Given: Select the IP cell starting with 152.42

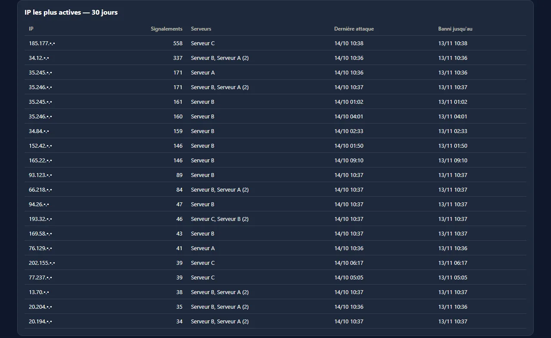Looking at the screenshot, I should (x=40, y=146).
